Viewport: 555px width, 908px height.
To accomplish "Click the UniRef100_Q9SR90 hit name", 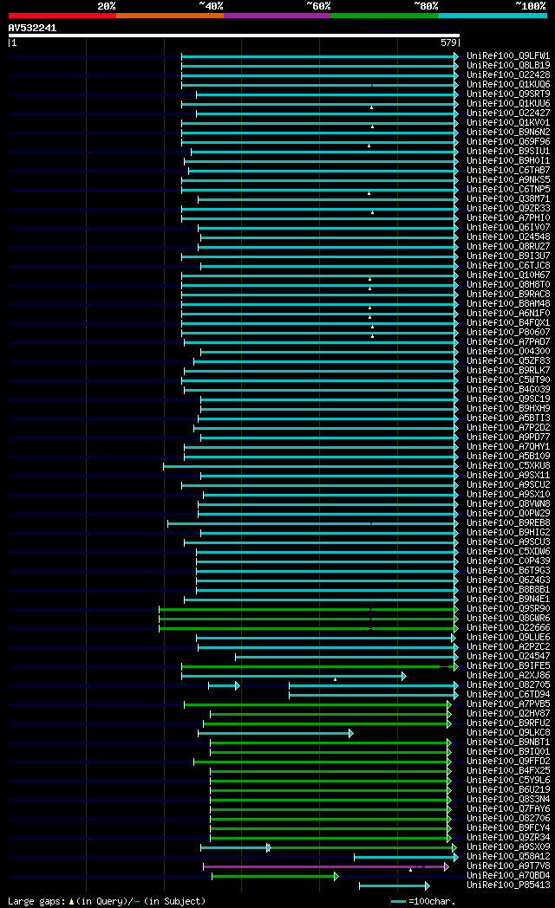I will (x=508, y=609).
